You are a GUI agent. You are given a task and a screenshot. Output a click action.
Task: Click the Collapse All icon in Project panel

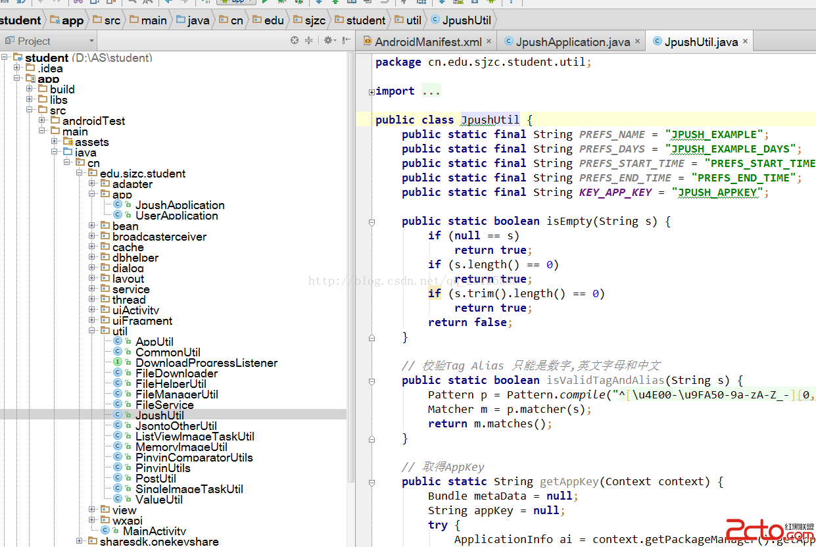[x=308, y=41]
